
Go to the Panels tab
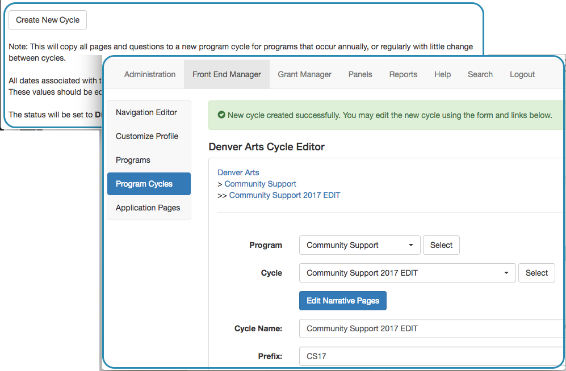point(360,74)
